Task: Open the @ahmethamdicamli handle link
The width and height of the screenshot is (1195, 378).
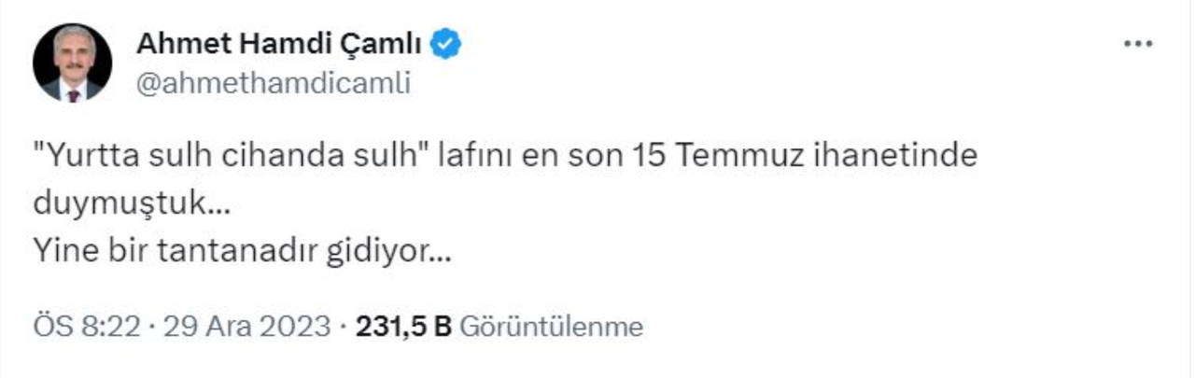Action: tap(273, 84)
